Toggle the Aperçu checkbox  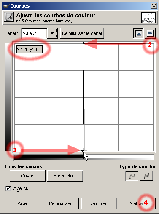point(8,188)
